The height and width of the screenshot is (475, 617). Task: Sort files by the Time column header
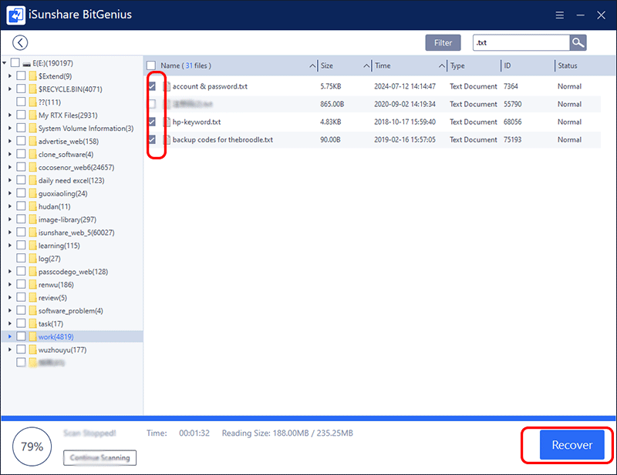coord(407,66)
